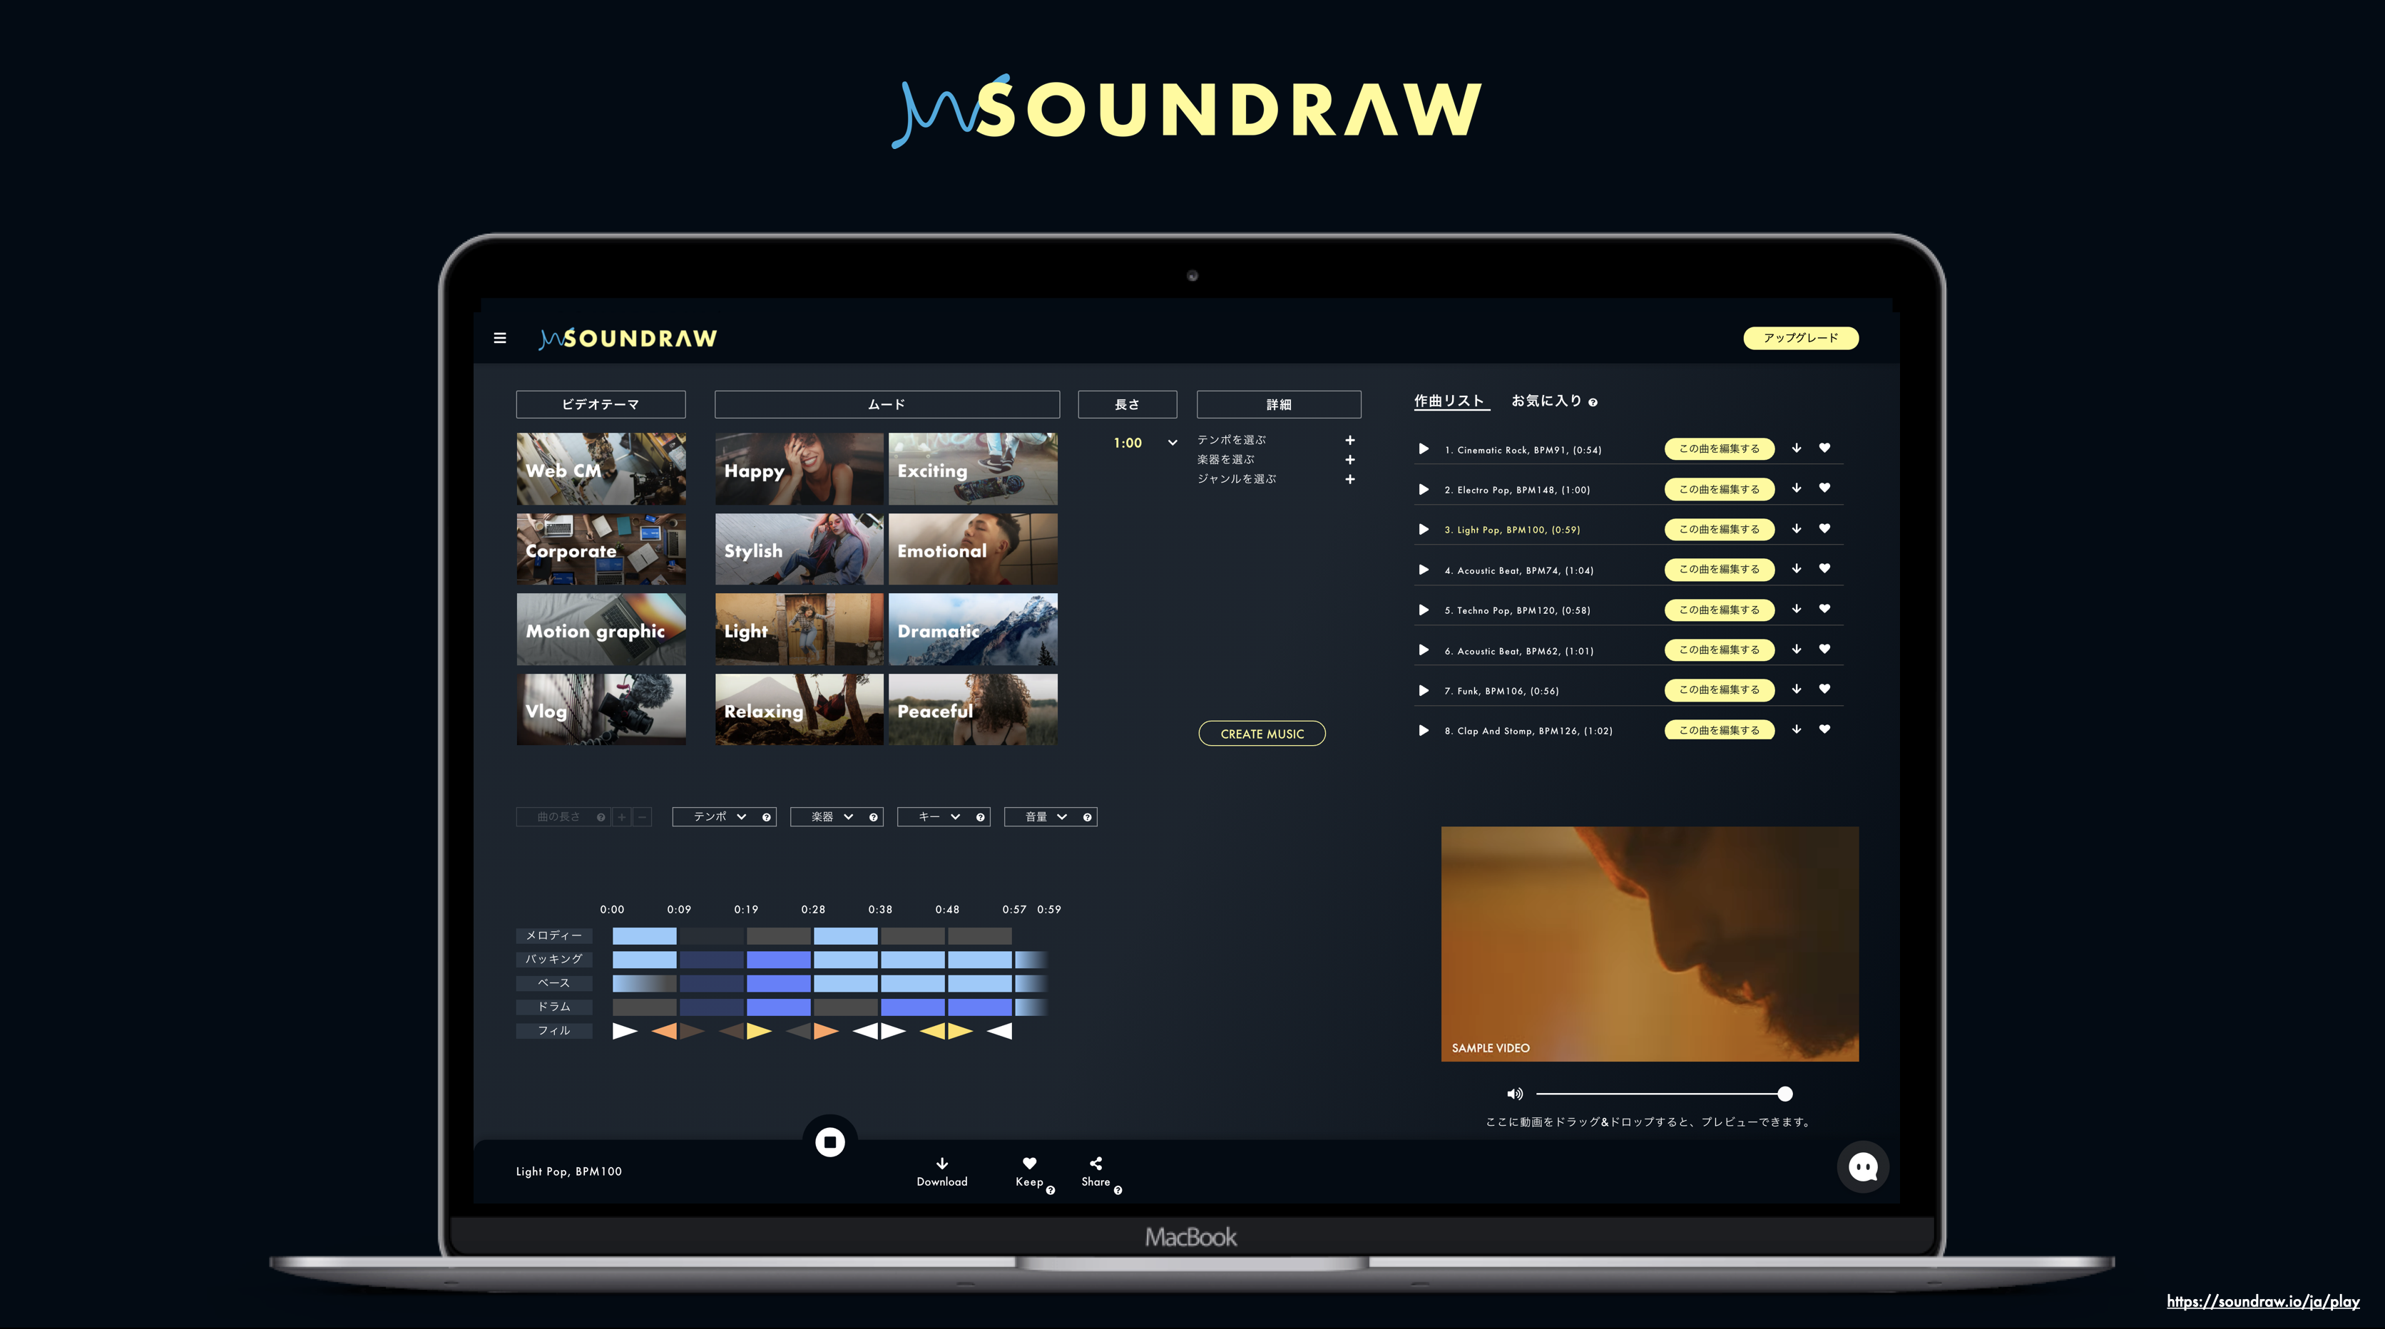Click the Download arrow icon in bottom bar
The height and width of the screenshot is (1329, 2385).
941,1164
